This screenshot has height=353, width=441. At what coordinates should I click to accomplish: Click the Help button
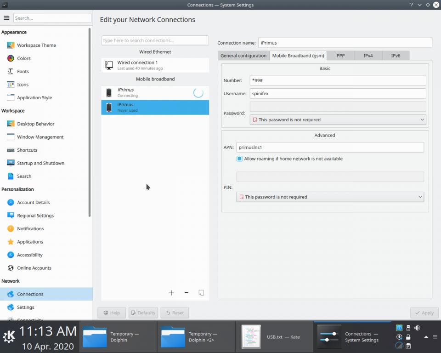point(112,313)
